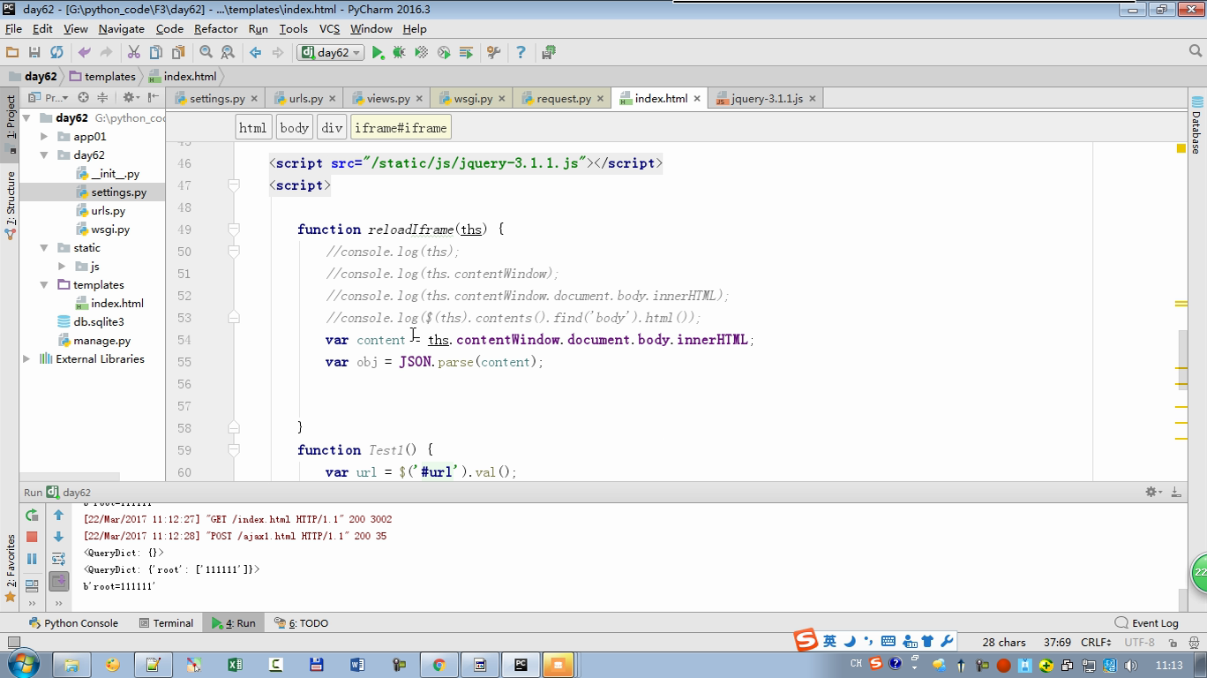Run day62 with the green play icon
Image resolution: width=1207 pixels, height=678 pixels.
click(x=378, y=53)
